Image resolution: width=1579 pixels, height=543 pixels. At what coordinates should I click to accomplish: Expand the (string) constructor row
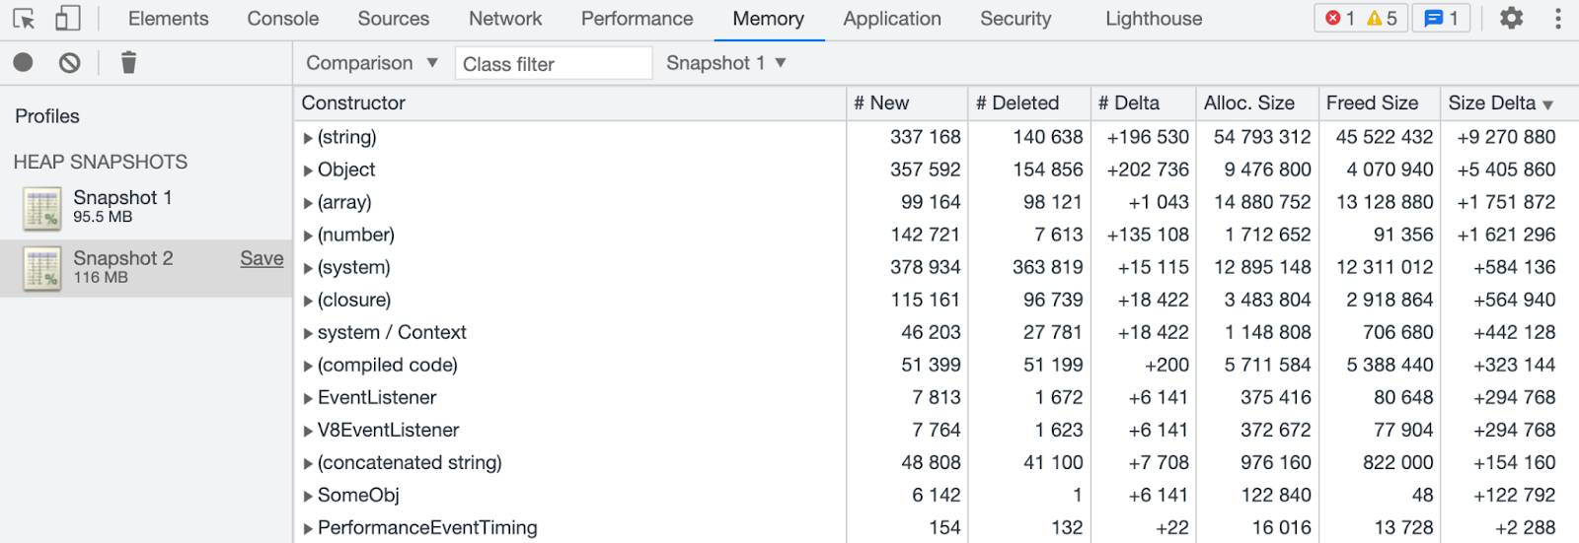point(308,138)
